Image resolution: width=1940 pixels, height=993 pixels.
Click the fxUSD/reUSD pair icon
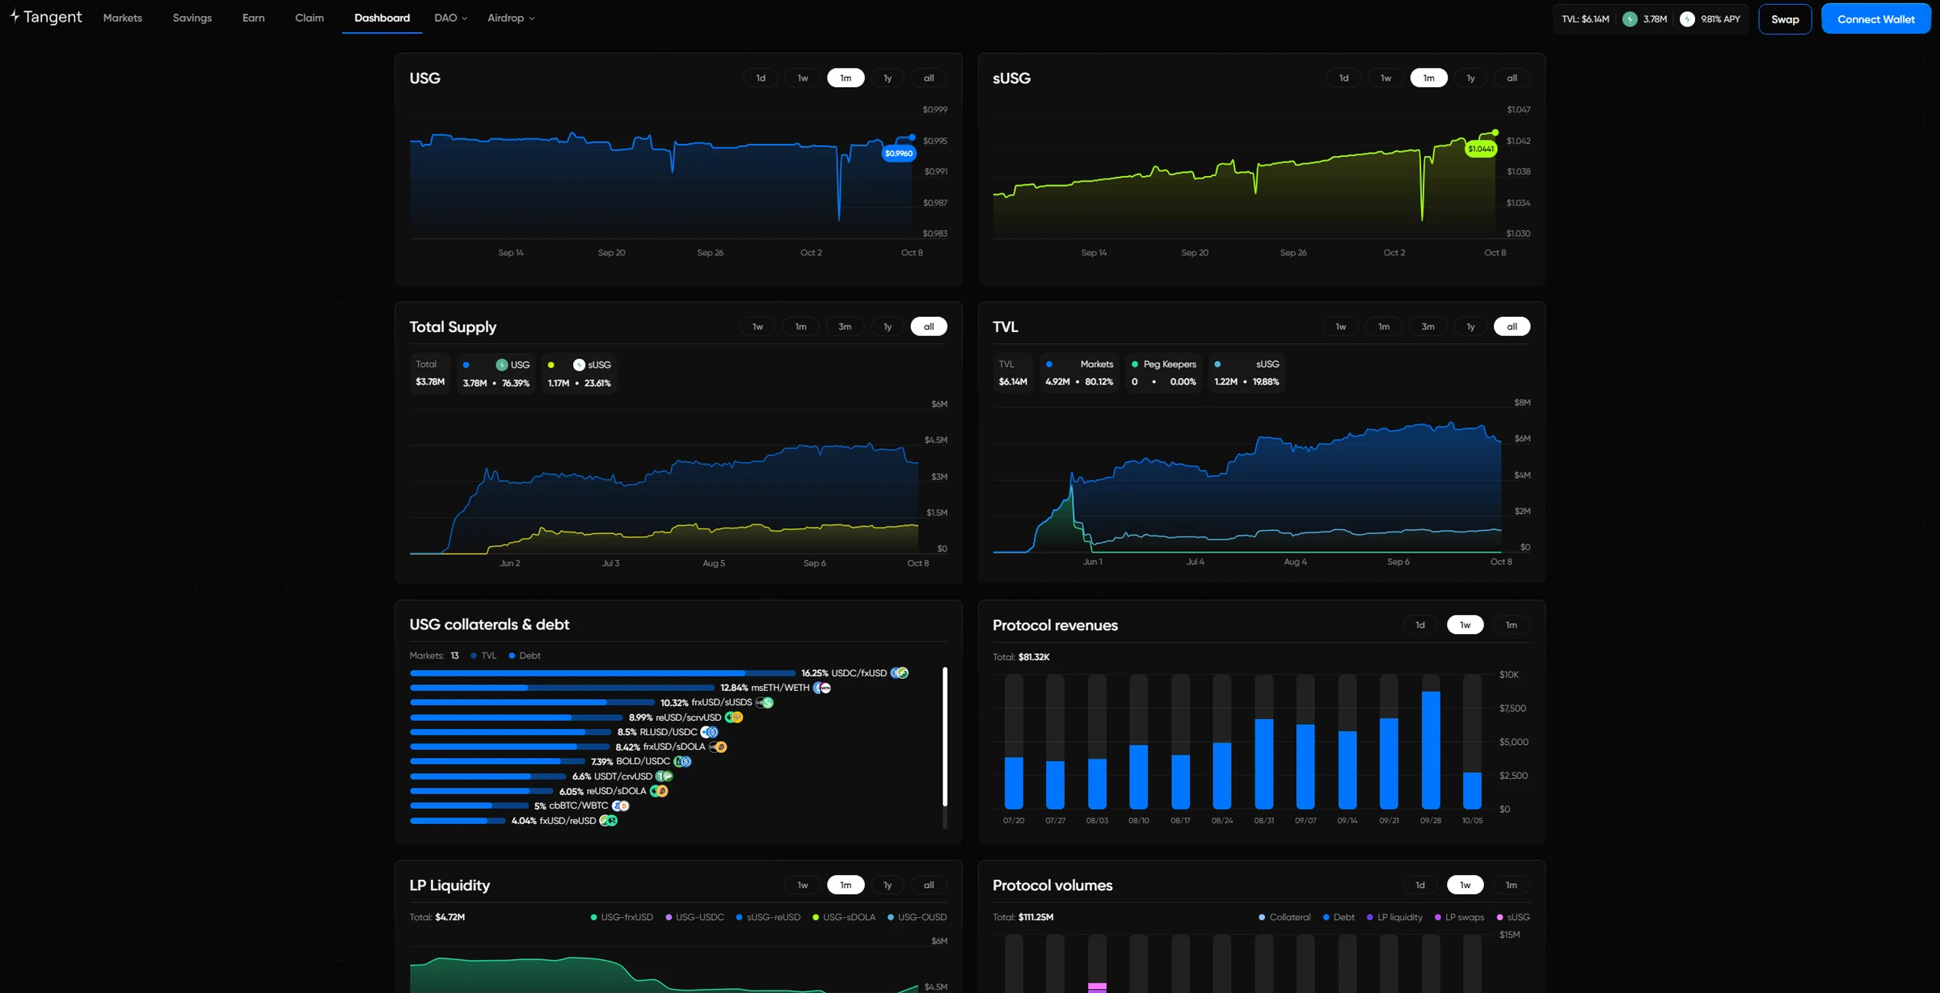click(x=609, y=820)
